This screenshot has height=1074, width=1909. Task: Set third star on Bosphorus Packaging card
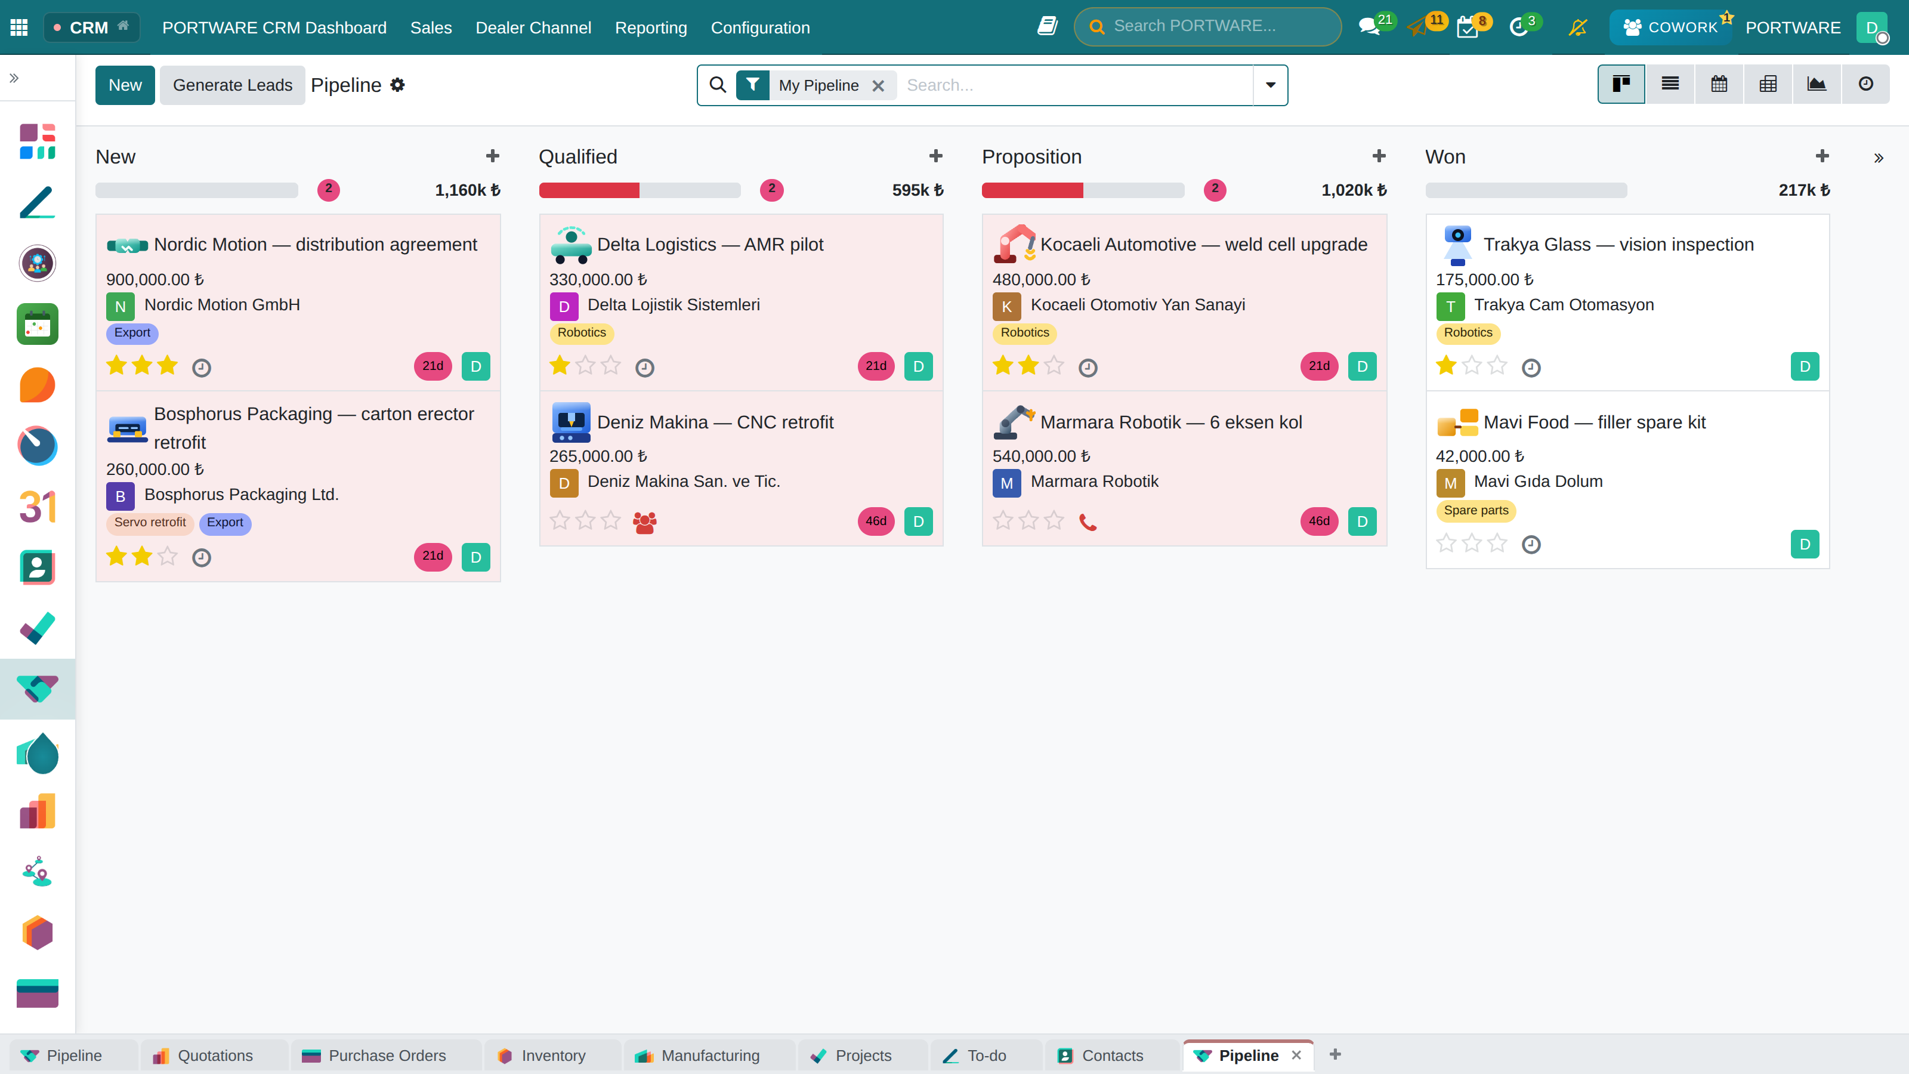click(x=168, y=556)
